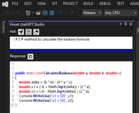Click the double x2 code line

coord(54,91)
